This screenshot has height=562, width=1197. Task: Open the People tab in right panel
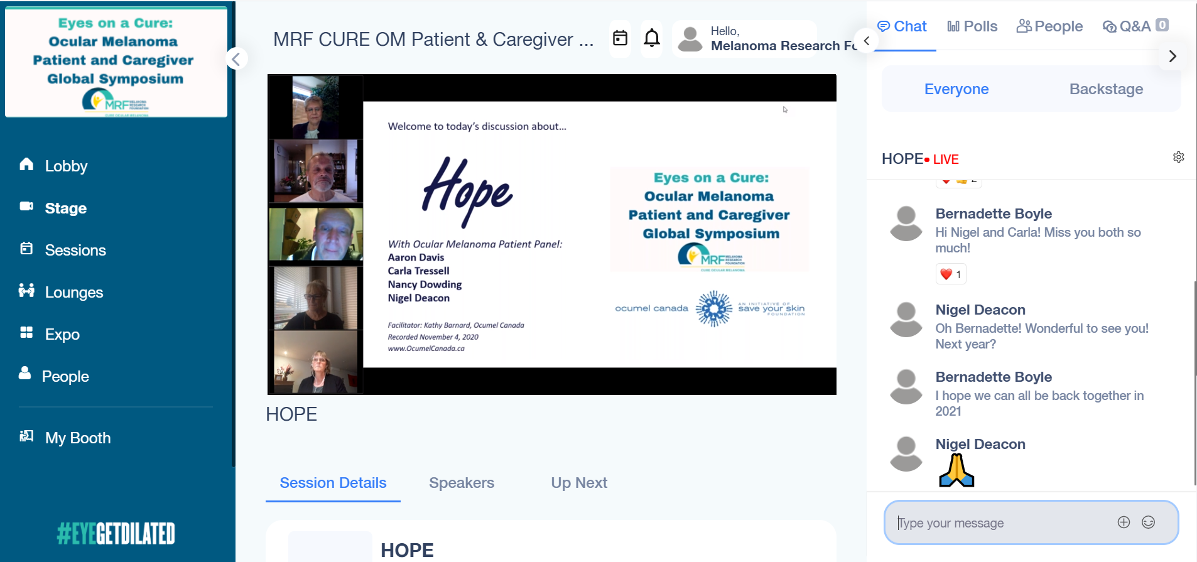[x=1049, y=26]
